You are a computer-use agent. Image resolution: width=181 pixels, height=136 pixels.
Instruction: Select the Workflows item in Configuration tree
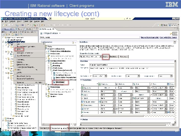pyautogui.click(x=60, y=82)
